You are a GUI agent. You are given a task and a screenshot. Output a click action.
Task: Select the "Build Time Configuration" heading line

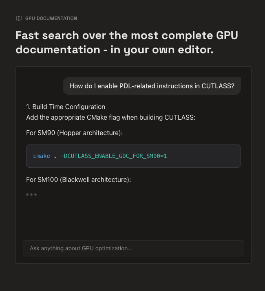pyautogui.click(x=66, y=107)
